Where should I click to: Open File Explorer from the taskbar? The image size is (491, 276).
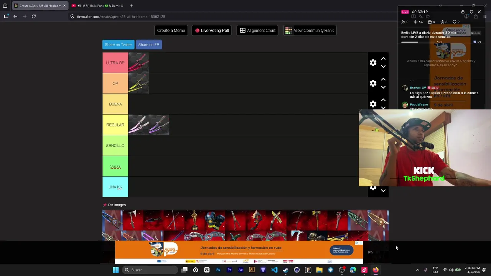[319, 270]
